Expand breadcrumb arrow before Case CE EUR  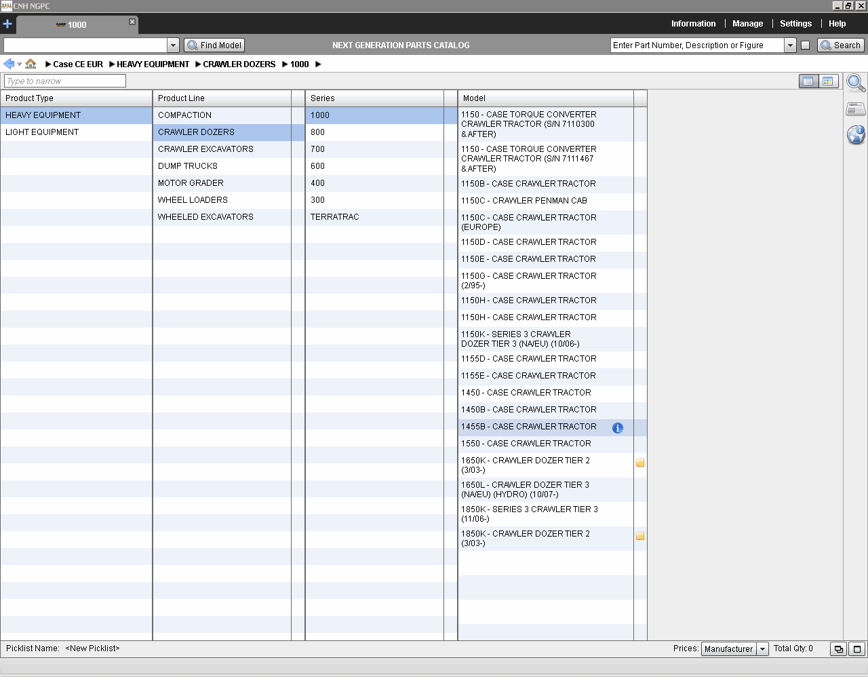pos(48,64)
